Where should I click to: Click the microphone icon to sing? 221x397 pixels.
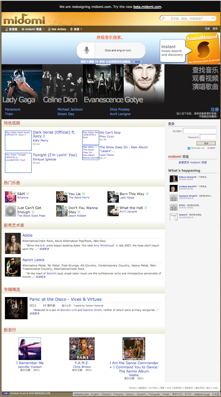point(87,50)
